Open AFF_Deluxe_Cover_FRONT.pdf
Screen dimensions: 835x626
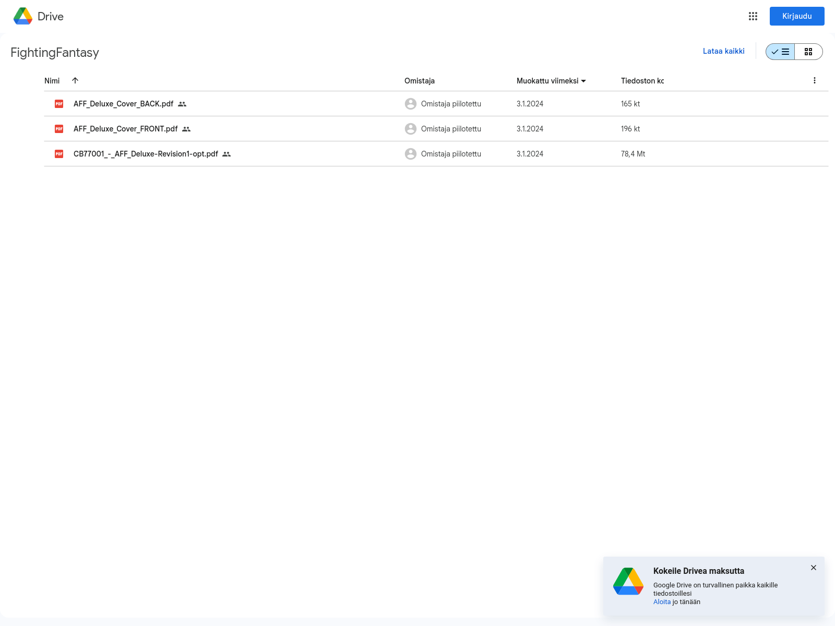pyautogui.click(x=125, y=129)
